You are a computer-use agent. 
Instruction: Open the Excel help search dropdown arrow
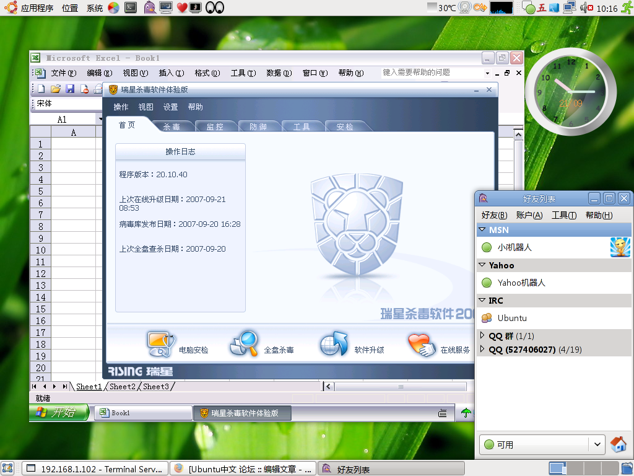coord(487,73)
